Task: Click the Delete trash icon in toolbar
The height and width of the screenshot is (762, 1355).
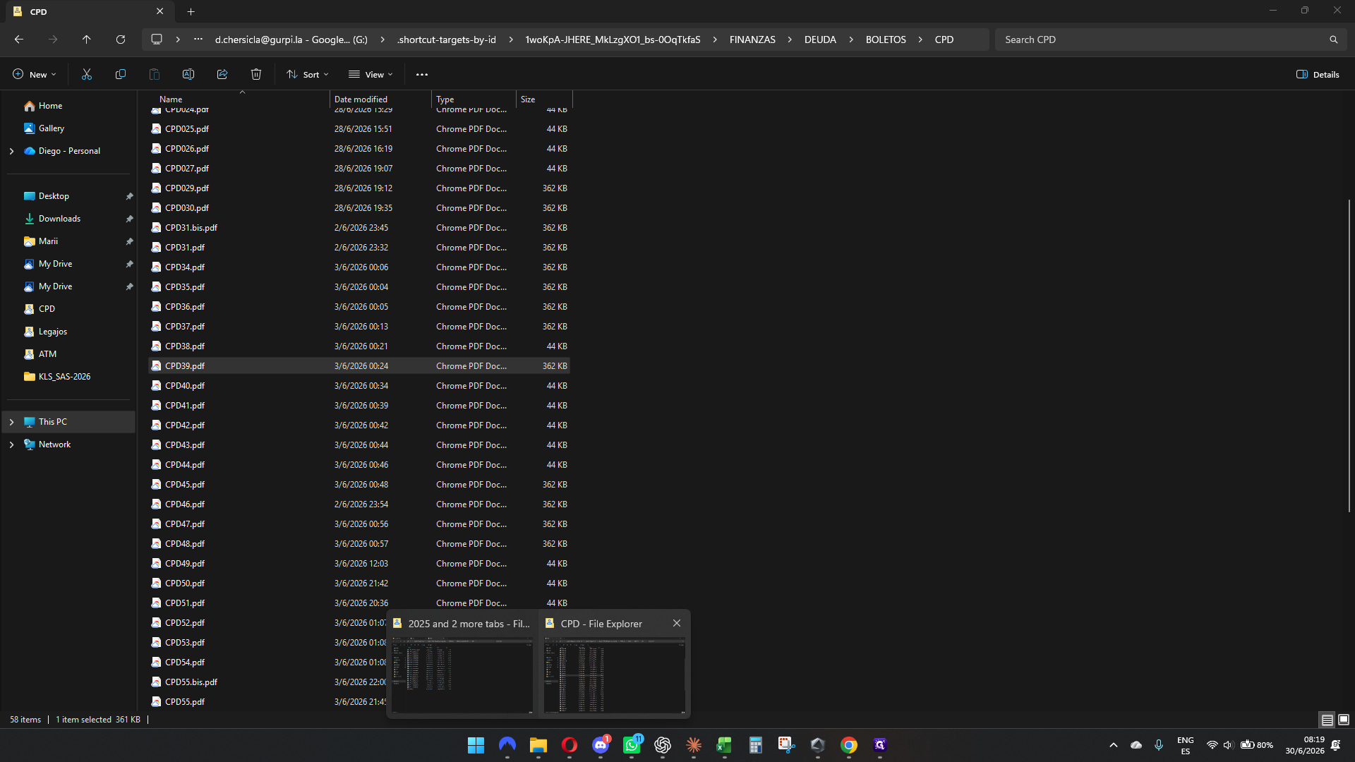Action: 256,74
